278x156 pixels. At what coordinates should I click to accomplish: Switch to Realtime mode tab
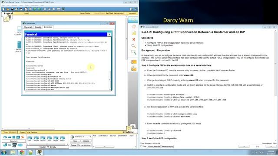click(x=128, y=132)
